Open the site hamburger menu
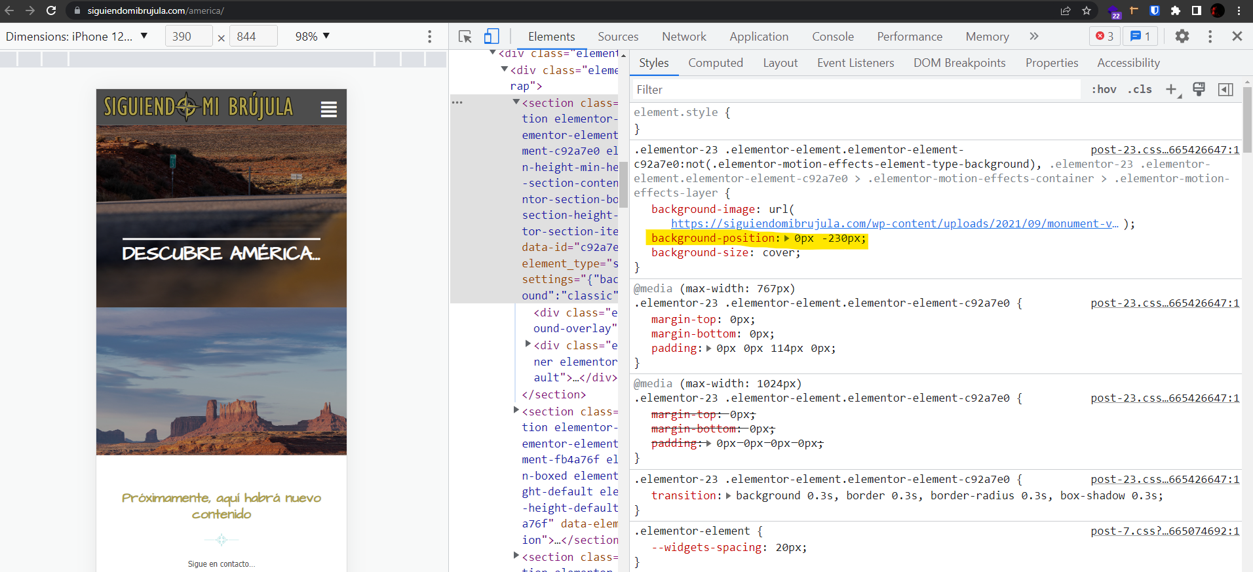This screenshot has width=1253, height=572. pyautogui.click(x=329, y=109)
